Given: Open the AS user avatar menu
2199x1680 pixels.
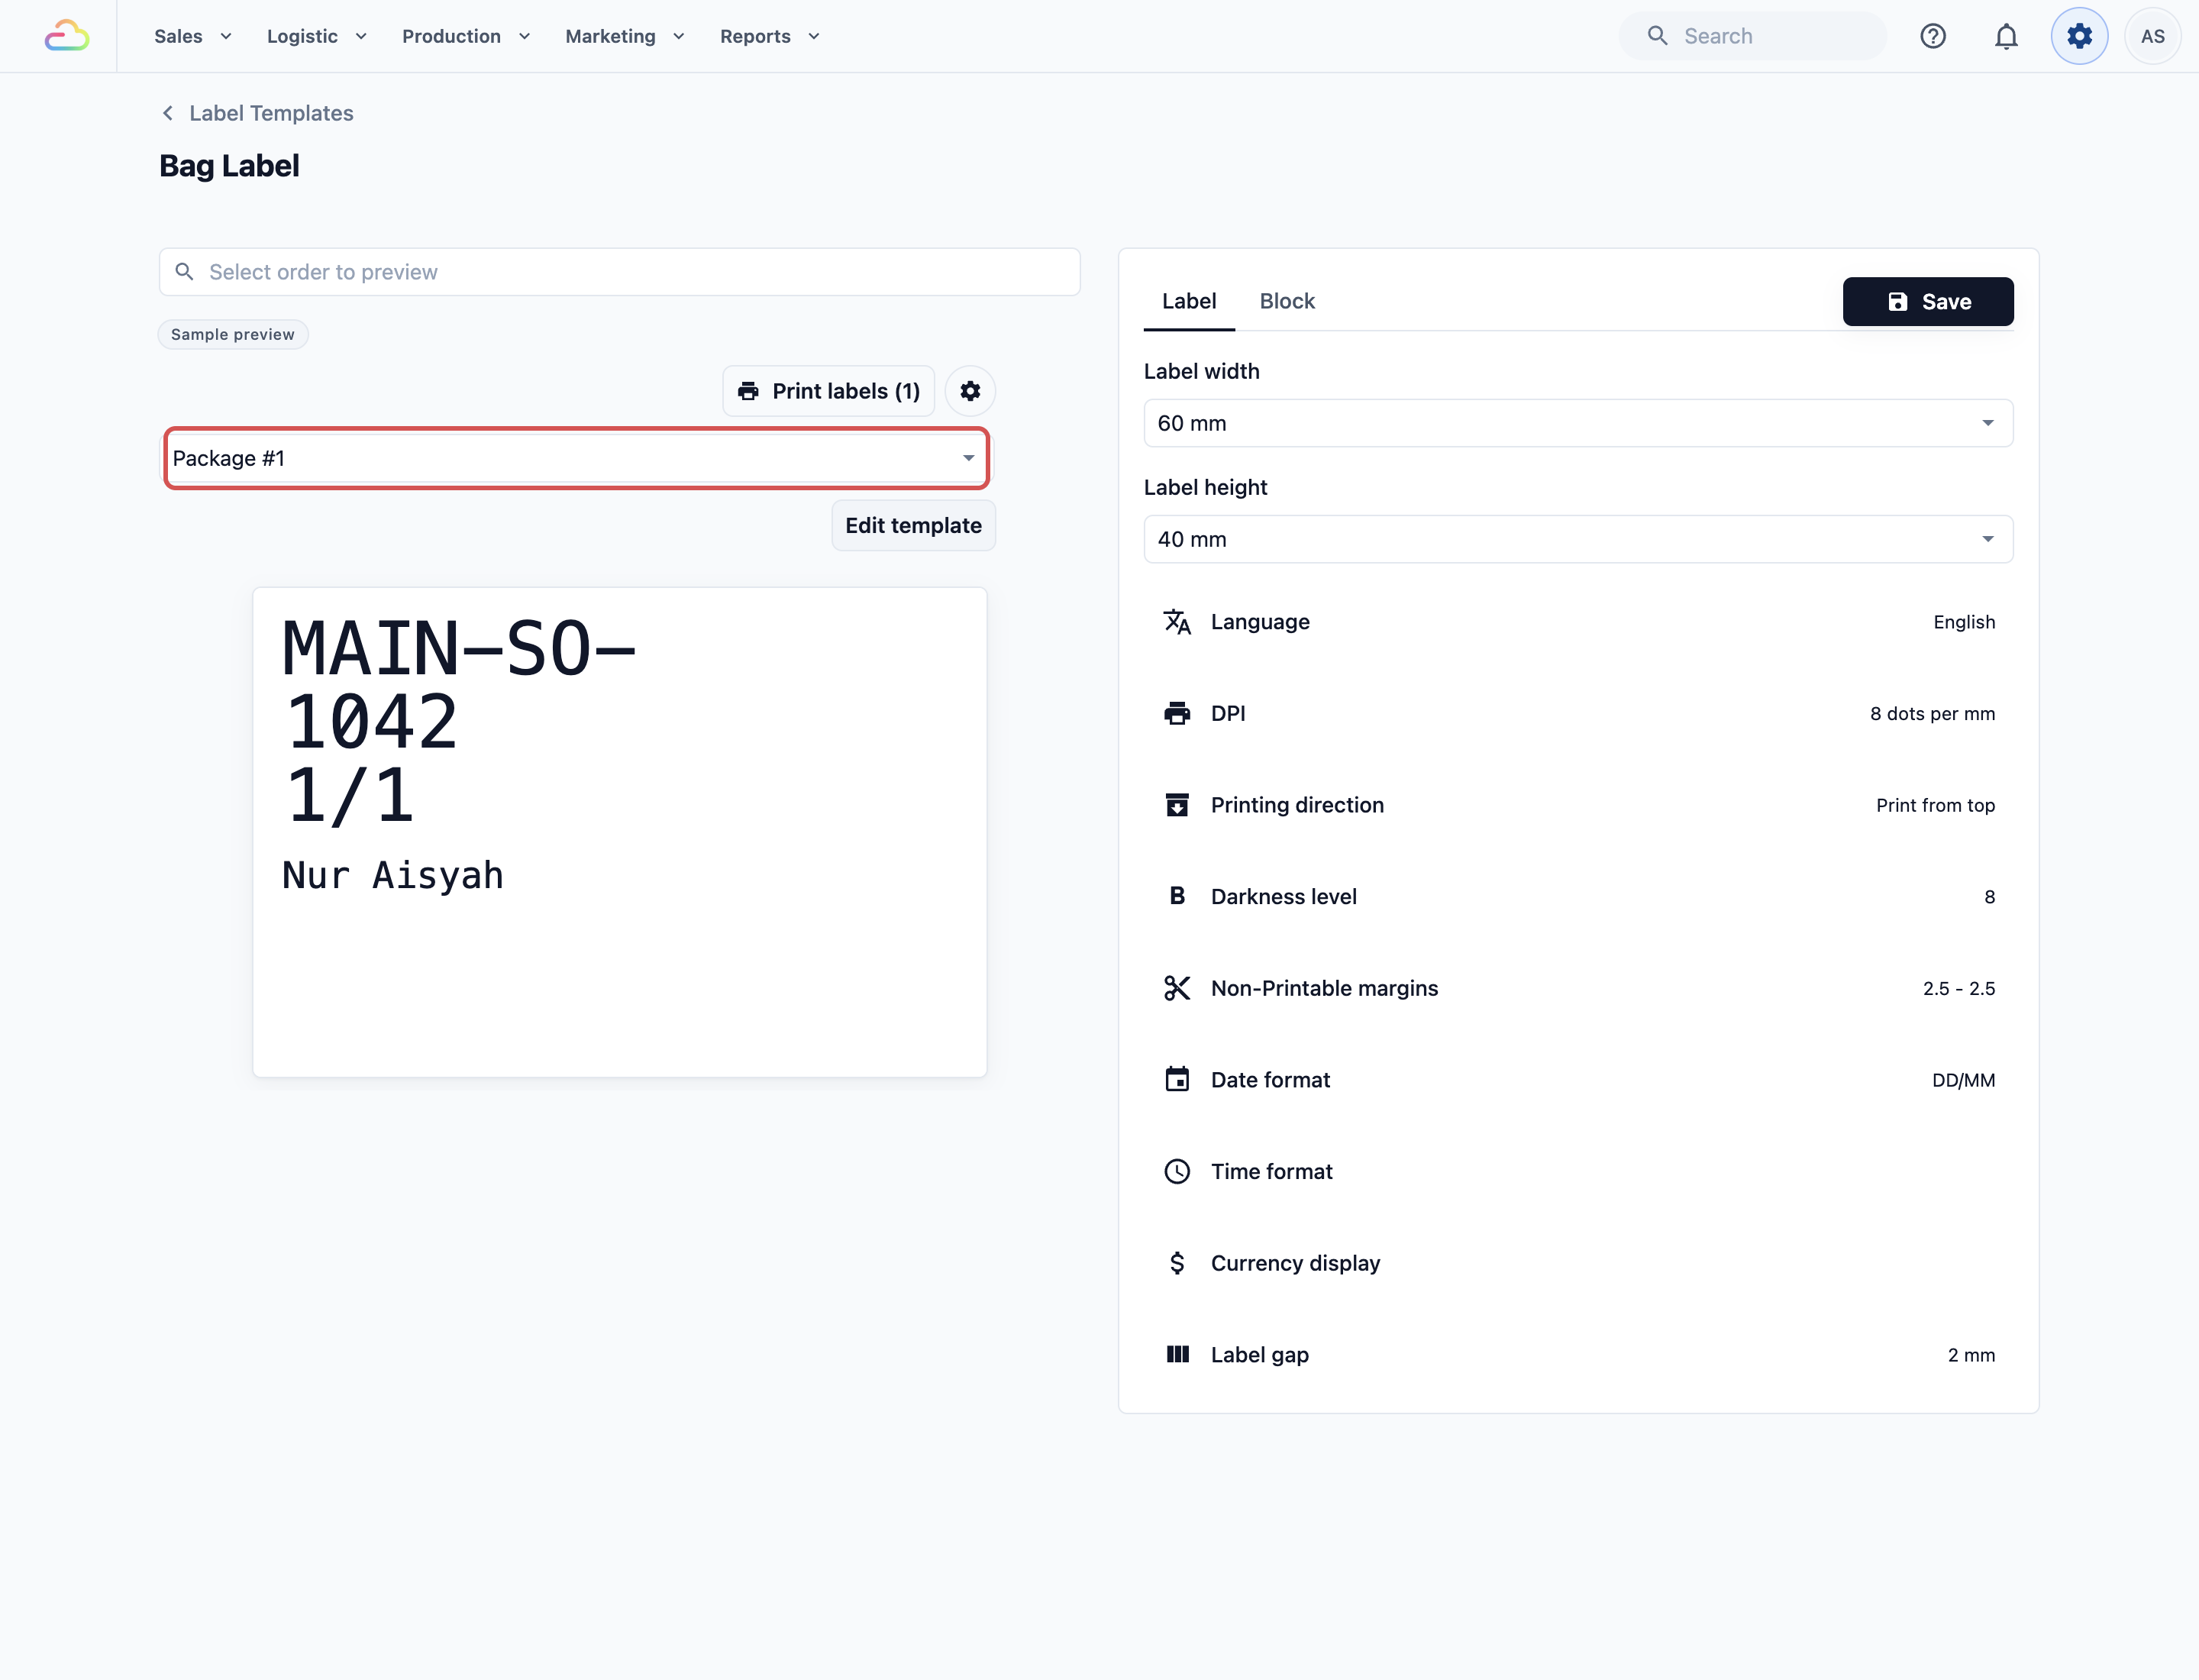Looking at the screenshot, I should (x=2152, y=36).
